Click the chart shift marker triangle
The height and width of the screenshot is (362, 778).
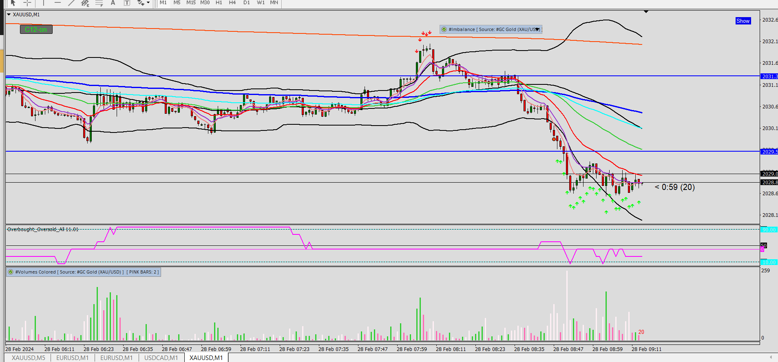[646, 12]
